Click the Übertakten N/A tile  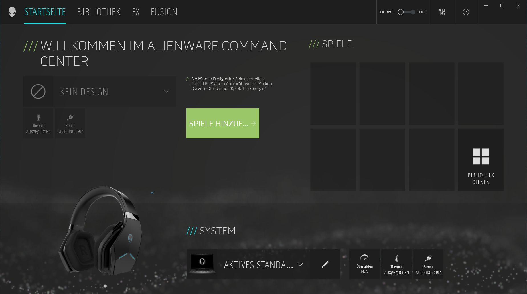[x=364, y=264]
